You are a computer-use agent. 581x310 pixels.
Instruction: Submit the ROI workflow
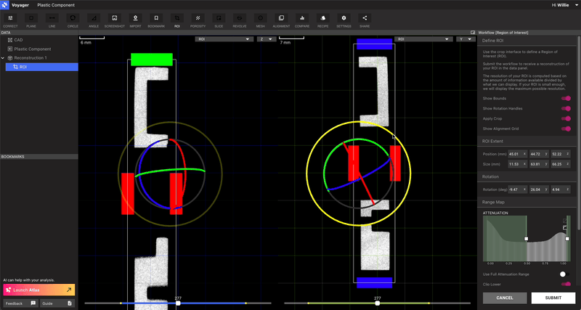tap(554, 298)
